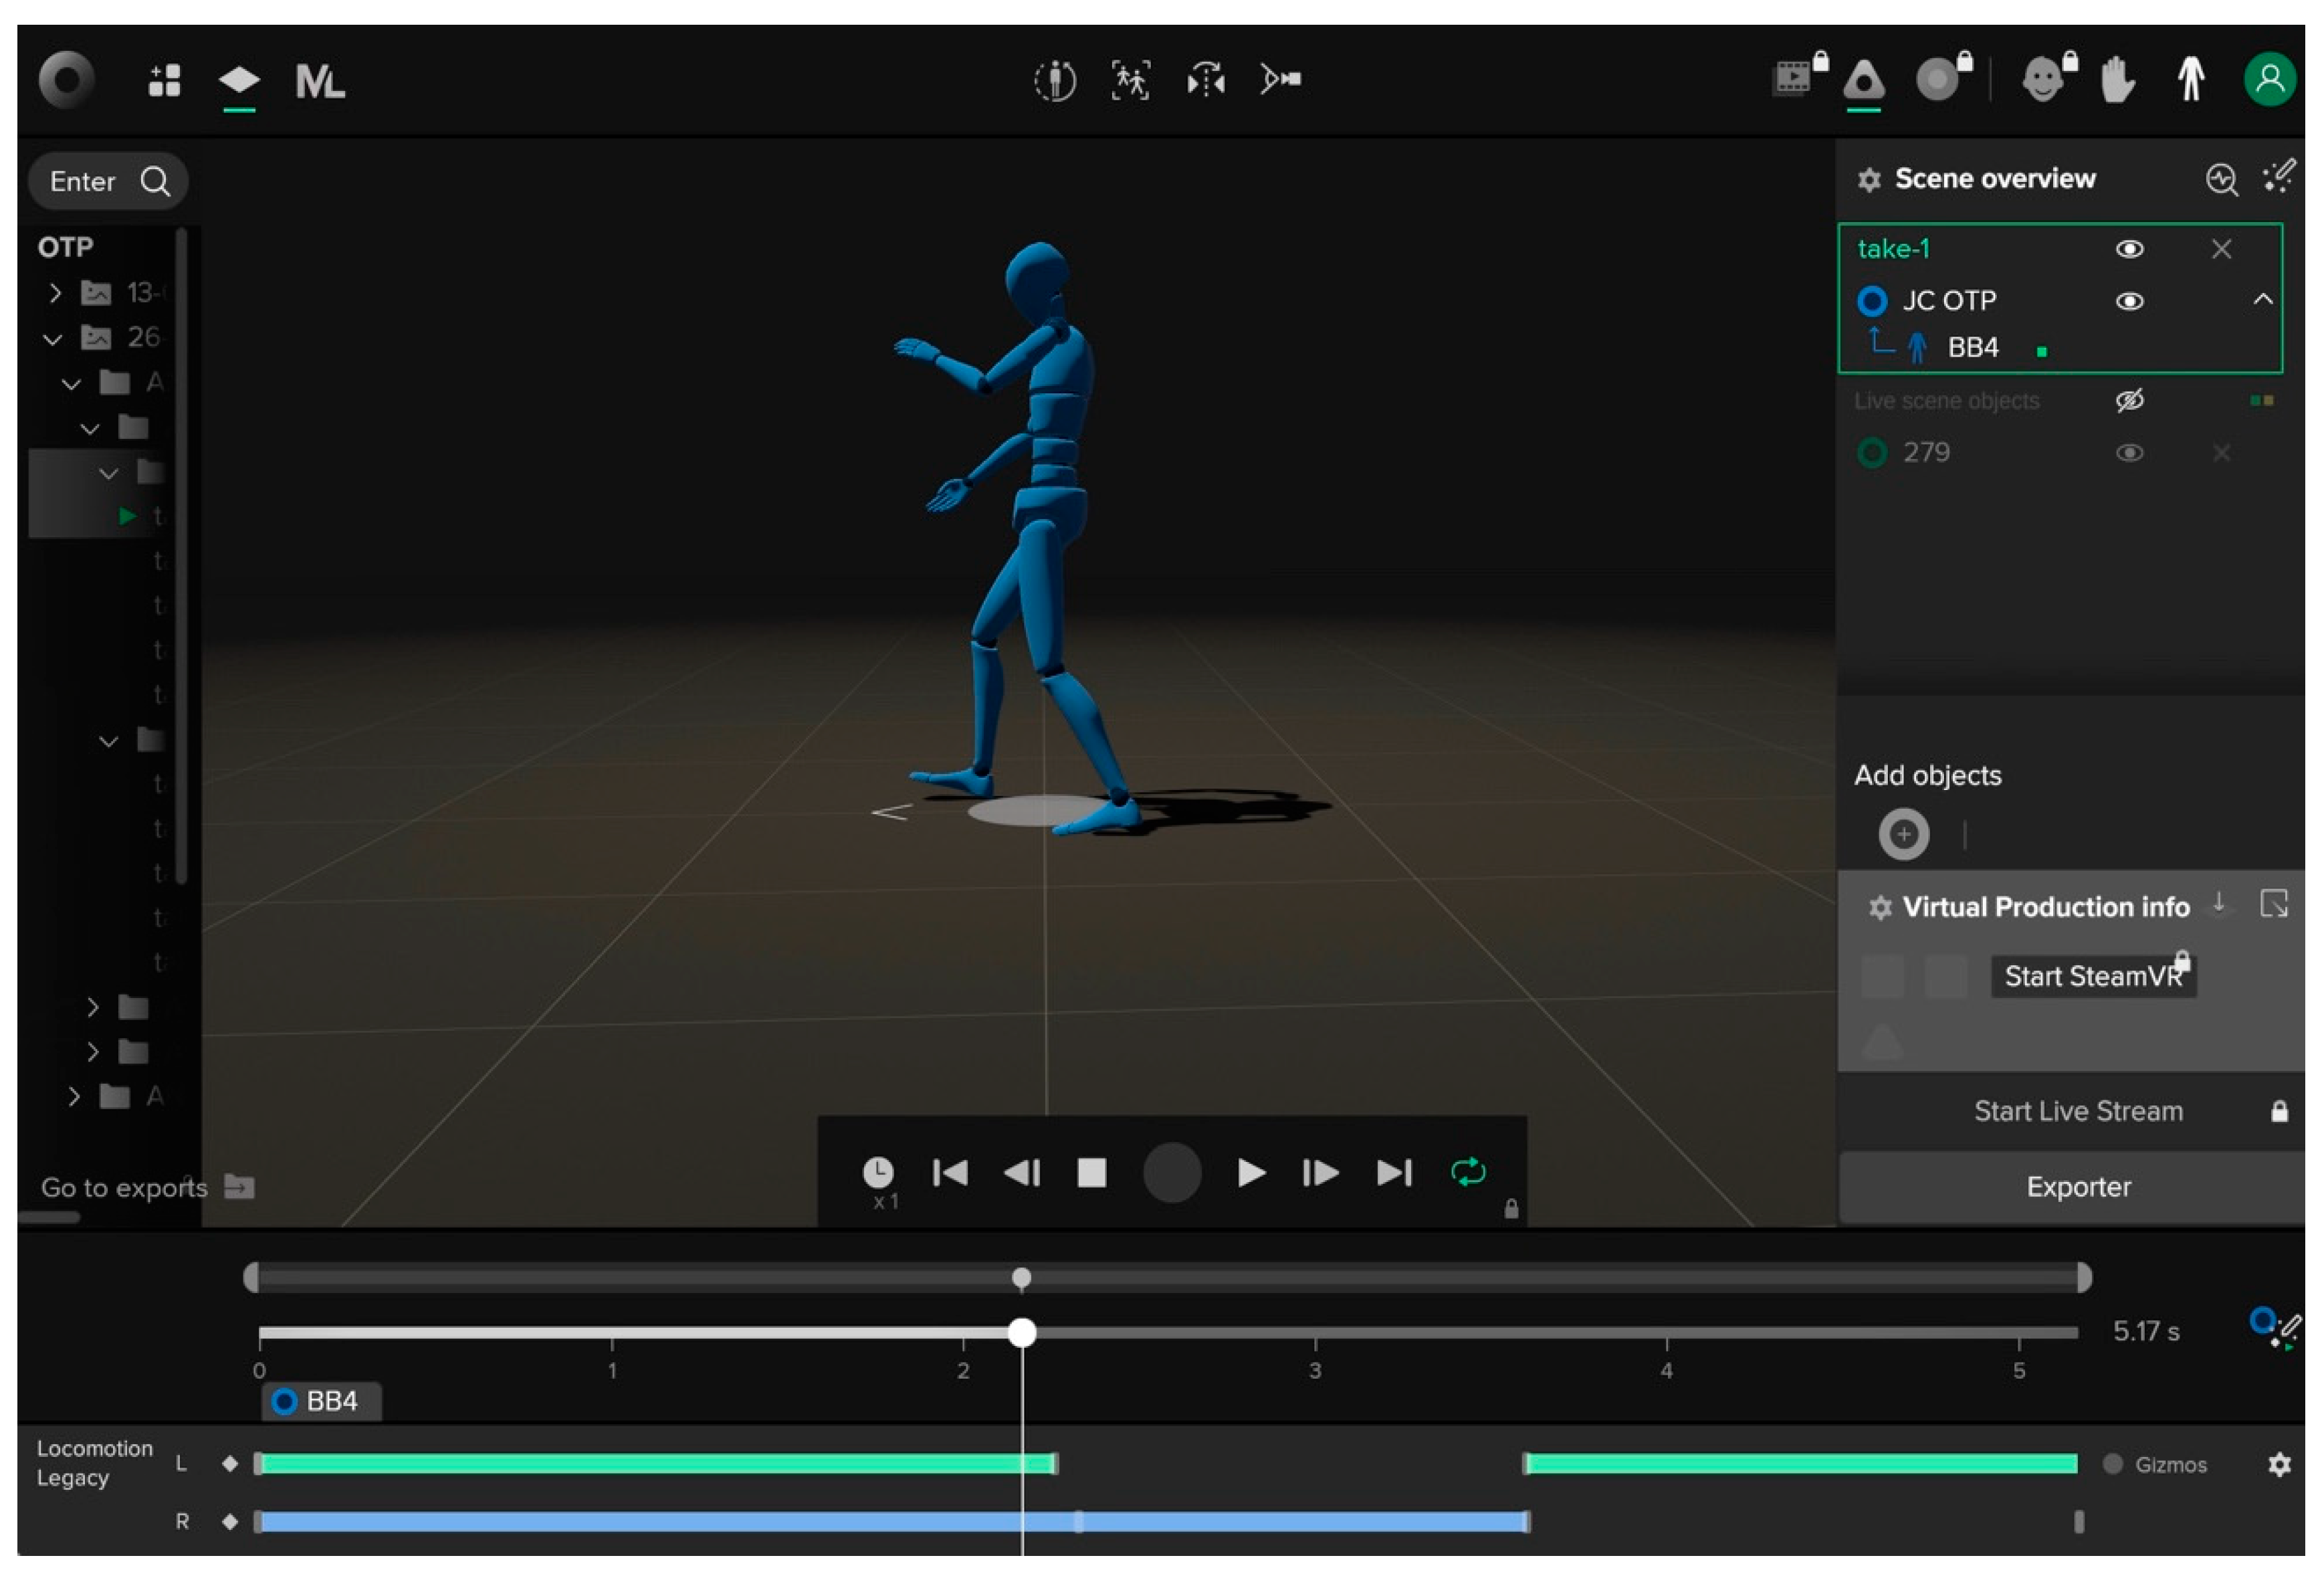2324x1572 pixels.
Task: Open the playback speed clock icon
Action: click(878, 1172)
